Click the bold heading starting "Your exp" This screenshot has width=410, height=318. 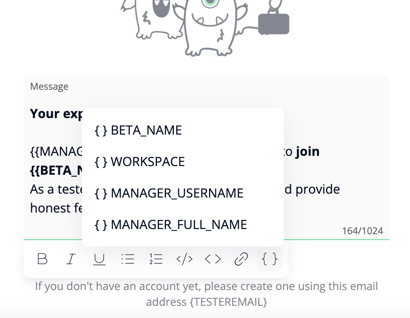click(x=56, y=114)
